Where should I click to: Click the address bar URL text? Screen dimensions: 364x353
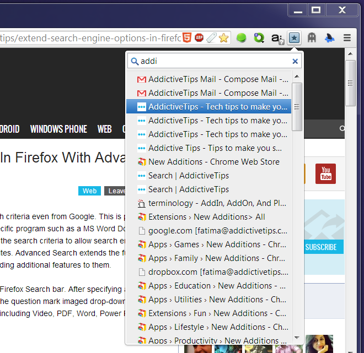tap(90, 38)
